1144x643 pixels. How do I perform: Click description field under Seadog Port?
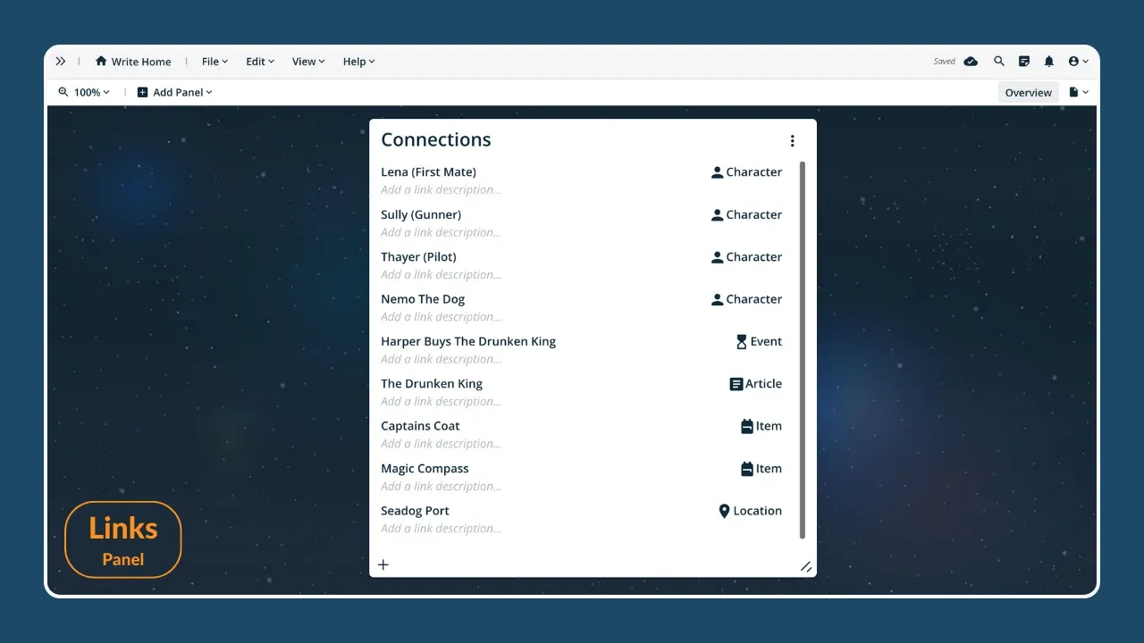click(x=441, y=529)
